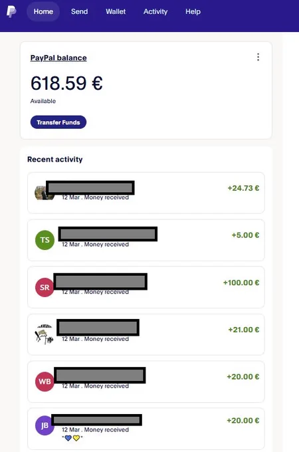This screenshot has width=299, height=452.
Task: Click the green TS avatar icon
Action: (45, 240)
